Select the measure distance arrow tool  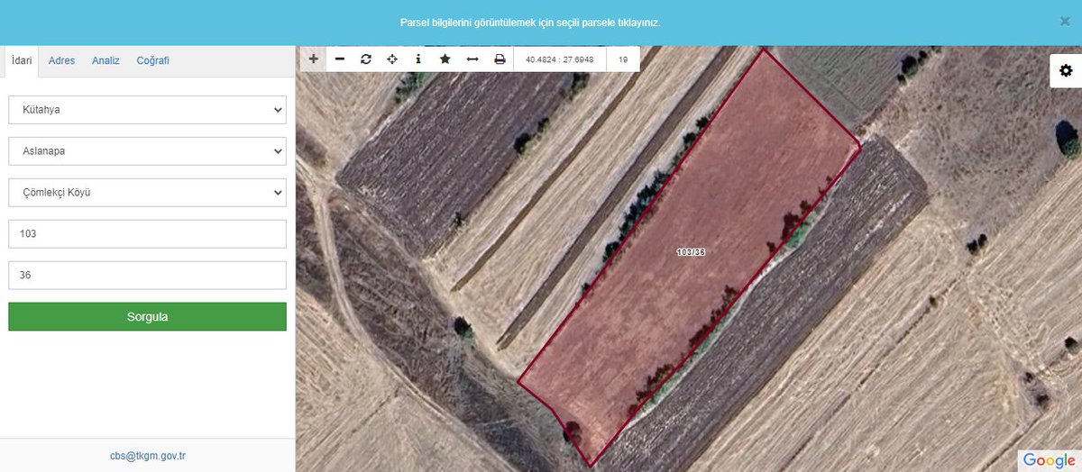(472, 59)
